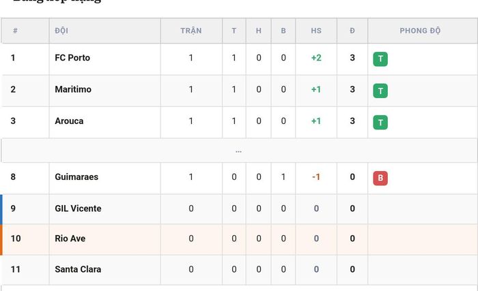Click the TRẬN column header

(191, 31)
